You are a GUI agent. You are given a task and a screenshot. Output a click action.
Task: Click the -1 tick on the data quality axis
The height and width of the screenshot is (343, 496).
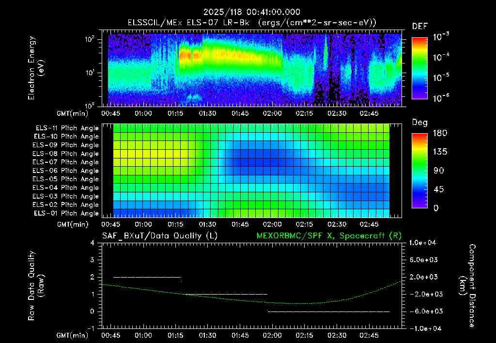[91, 328]
